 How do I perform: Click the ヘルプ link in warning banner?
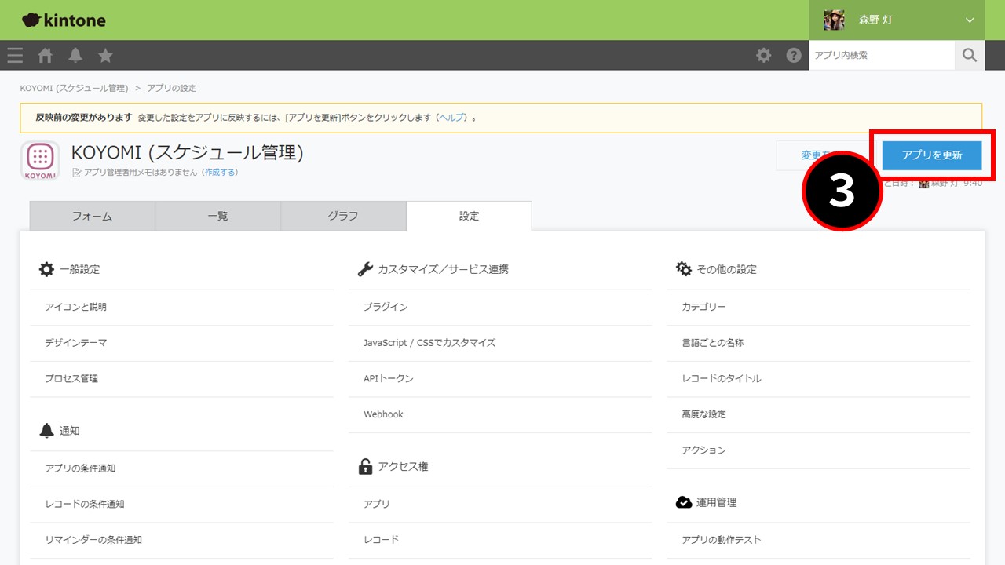point(451,118)
